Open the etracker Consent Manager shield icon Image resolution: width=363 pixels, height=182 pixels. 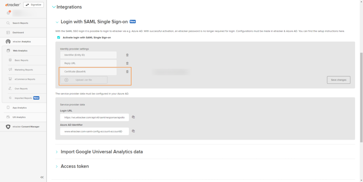(8, 127)
